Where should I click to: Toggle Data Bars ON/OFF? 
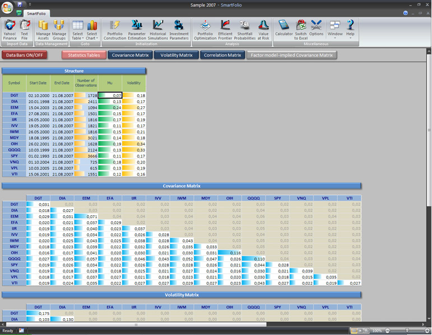point(25,55)
